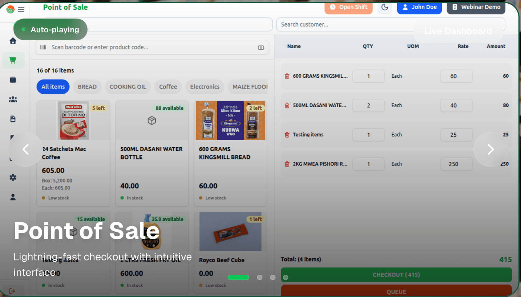Image resolution: width=521 pixels, height=297 pixels.
Task: Edit quantity for 600 GRAMS KINGSMIL row
Action: pyautogui.click(x=368, y=76)
